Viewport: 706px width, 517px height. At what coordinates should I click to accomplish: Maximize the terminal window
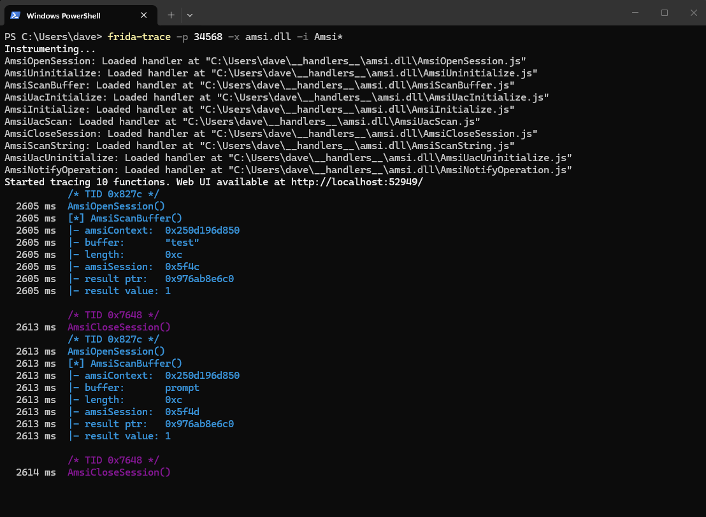pos(665,13)
